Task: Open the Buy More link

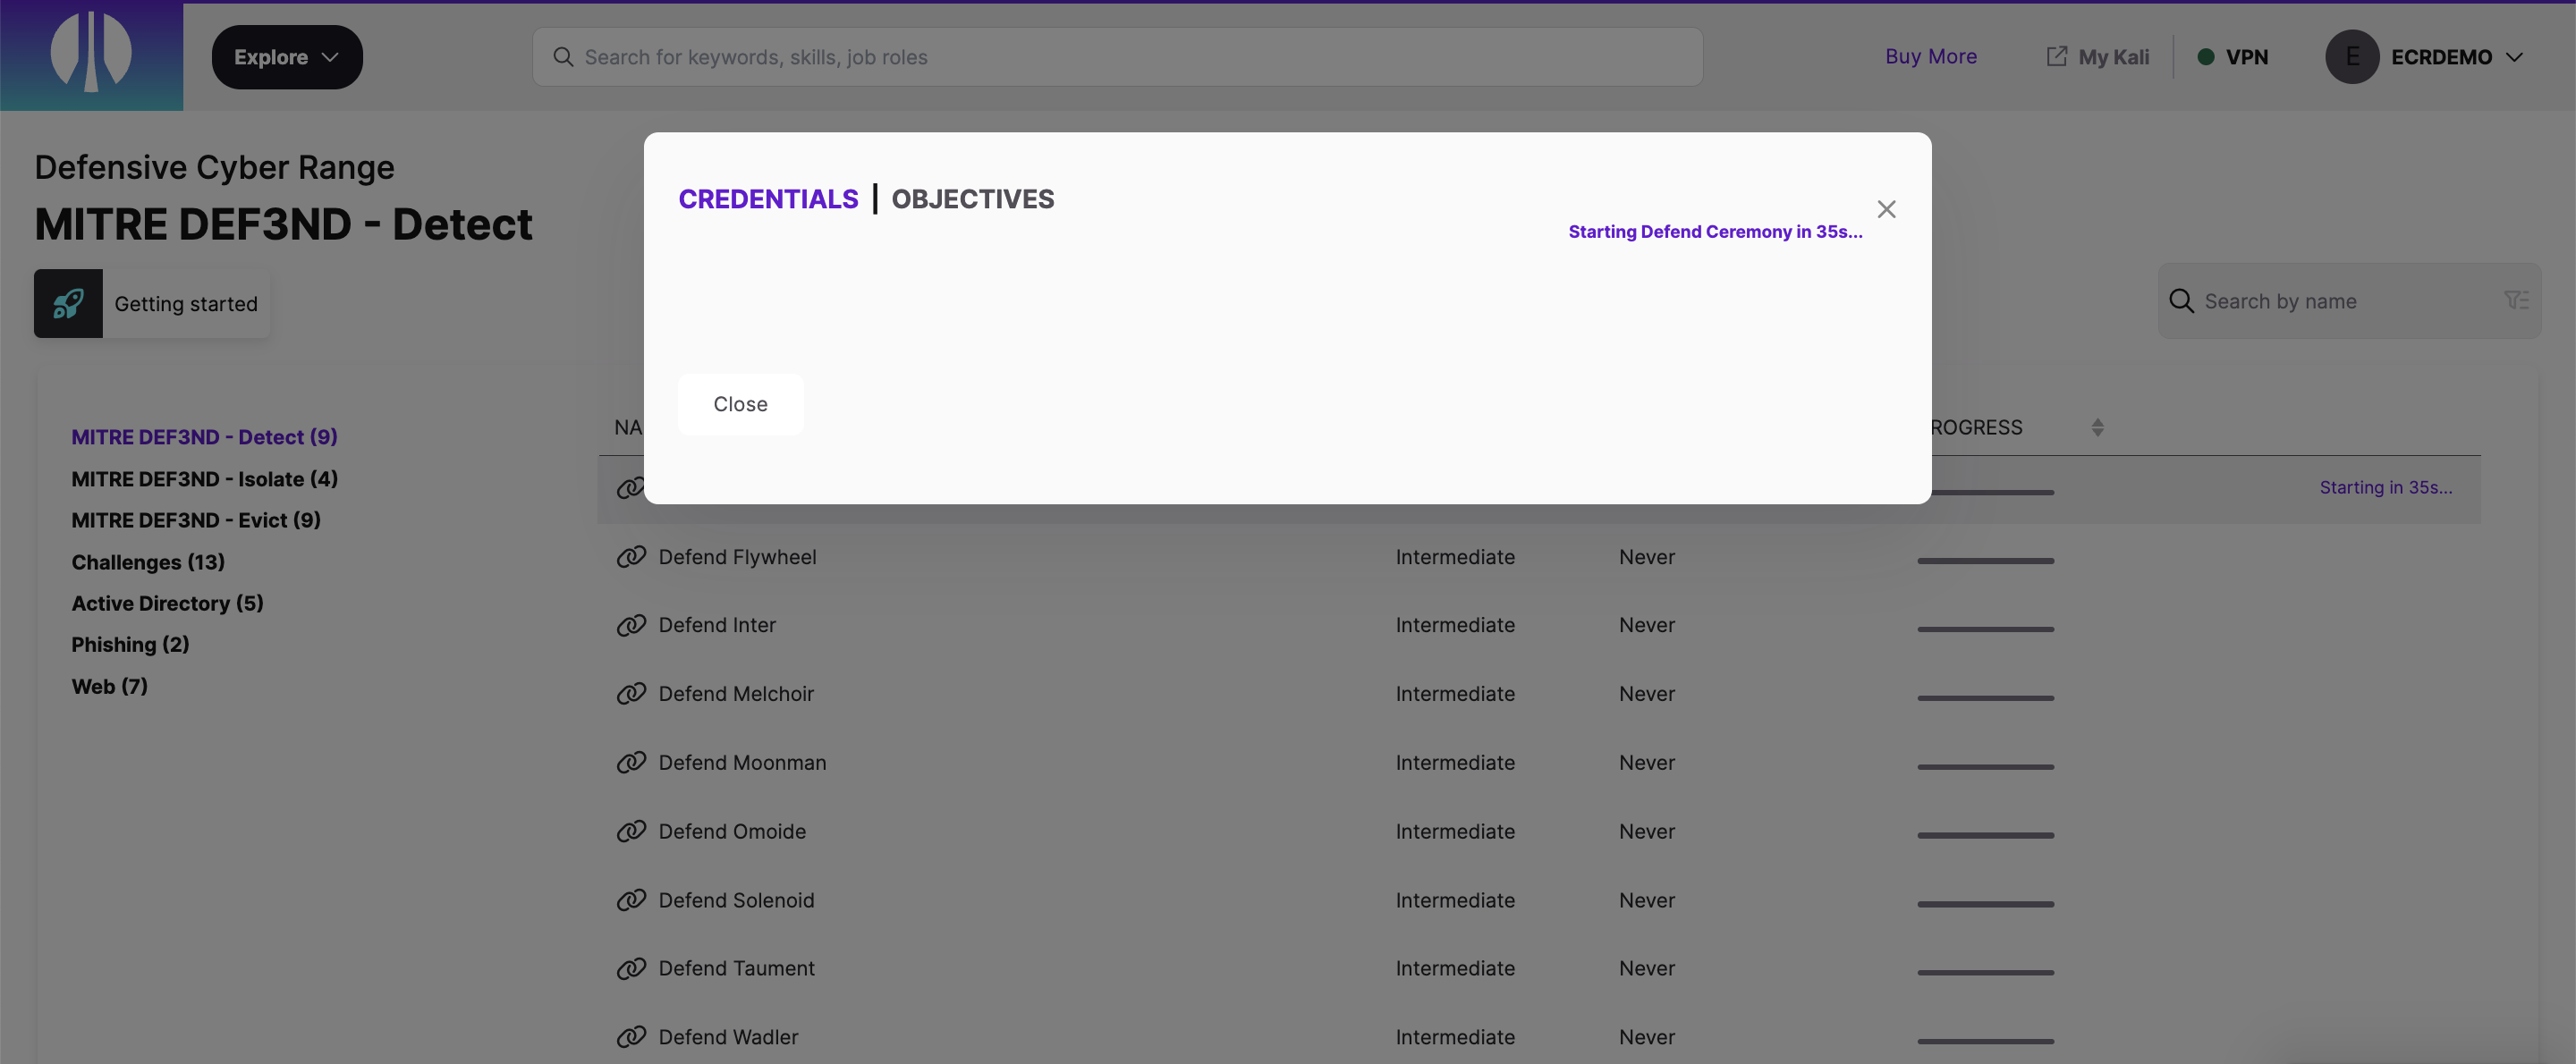Action: [x=1931, y=56]
